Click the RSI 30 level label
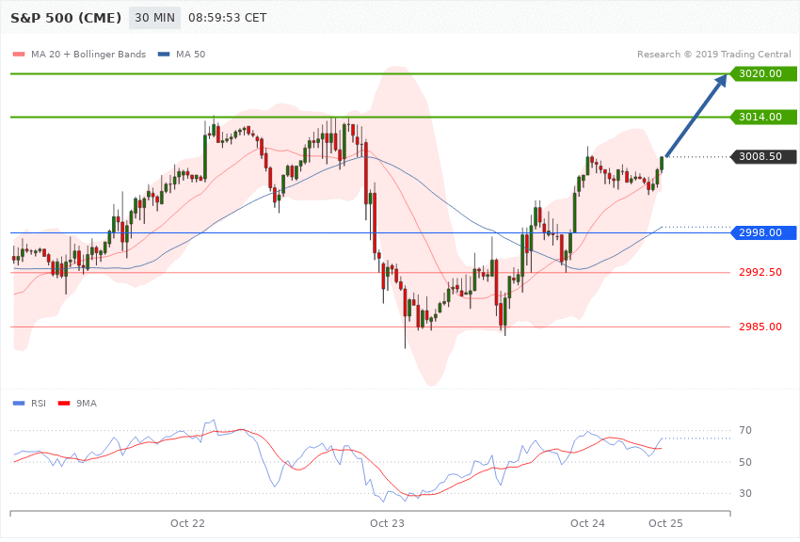 745,493
